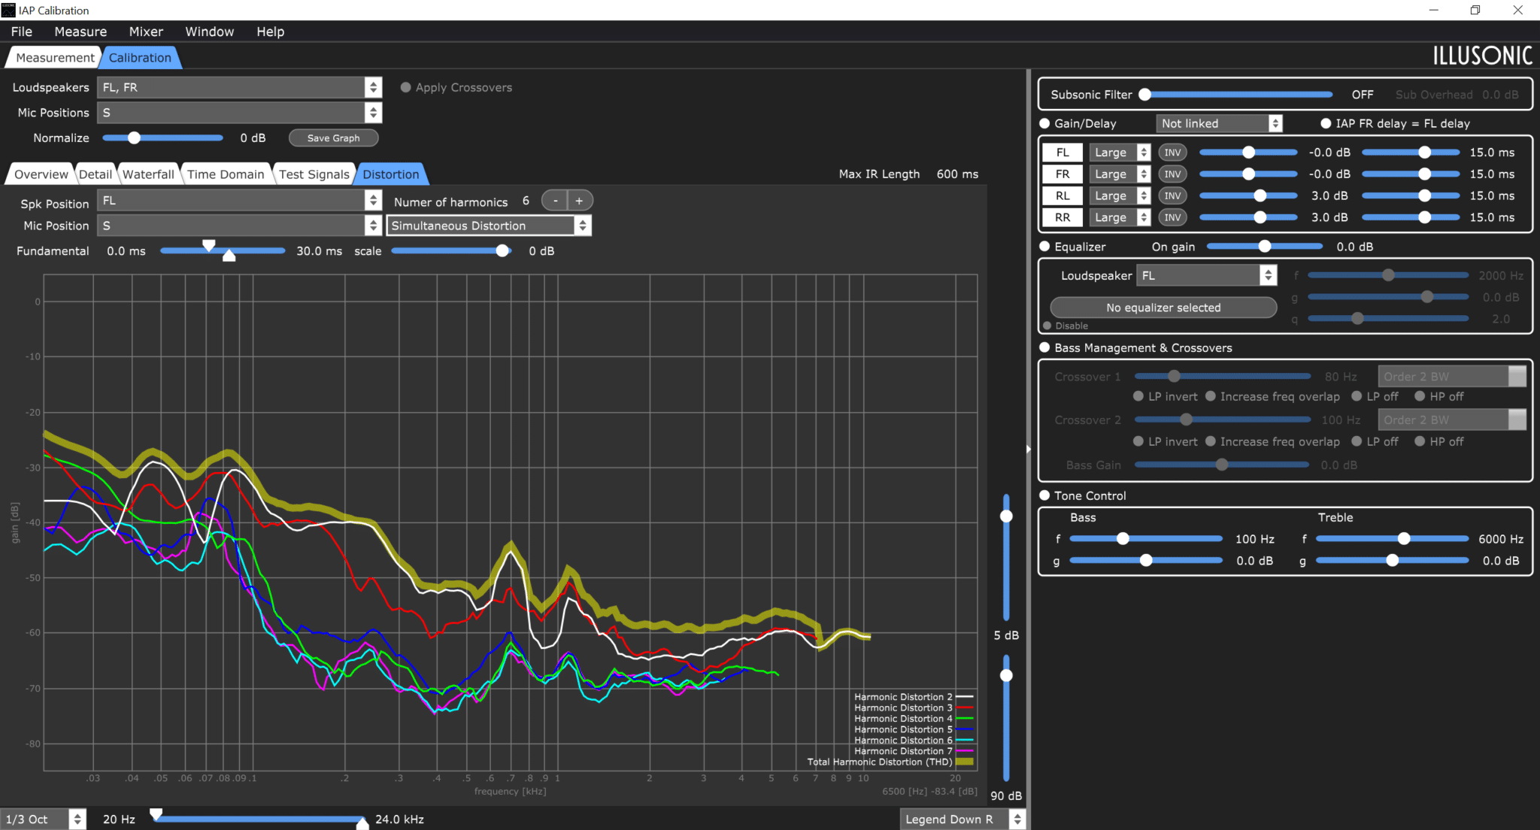Click the INV button for RR speaker
1540x830 pixels.
click(1172, 218)
